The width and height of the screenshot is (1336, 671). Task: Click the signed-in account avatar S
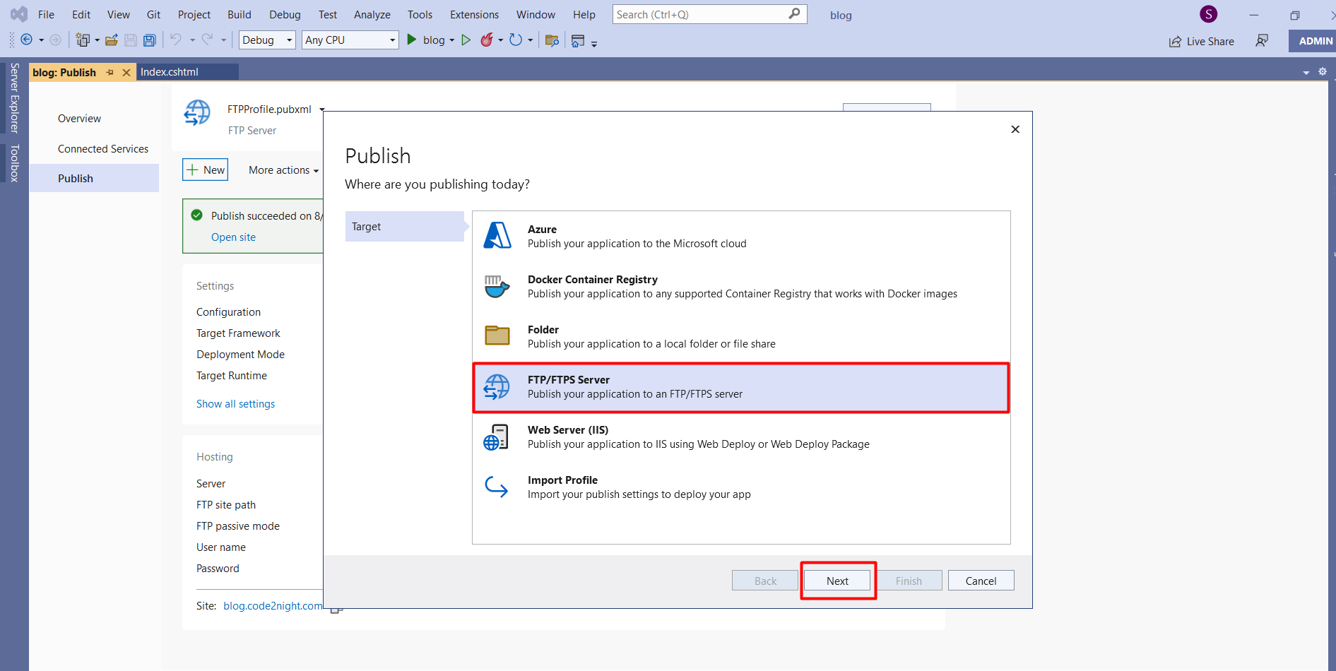coord(1209,14)
